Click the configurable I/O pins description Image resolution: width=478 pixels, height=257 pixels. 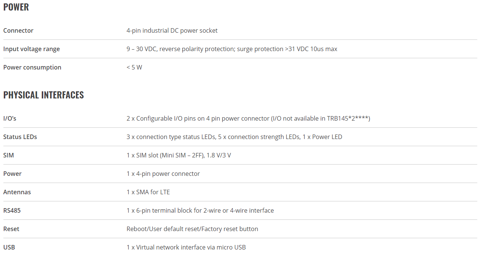pyautogui.click(x=249, y=118)
